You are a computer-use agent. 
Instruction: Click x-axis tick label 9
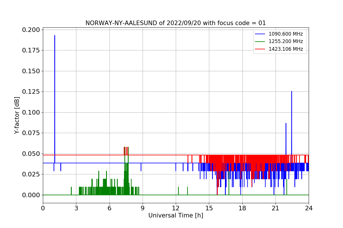click(x=143, y=208)
